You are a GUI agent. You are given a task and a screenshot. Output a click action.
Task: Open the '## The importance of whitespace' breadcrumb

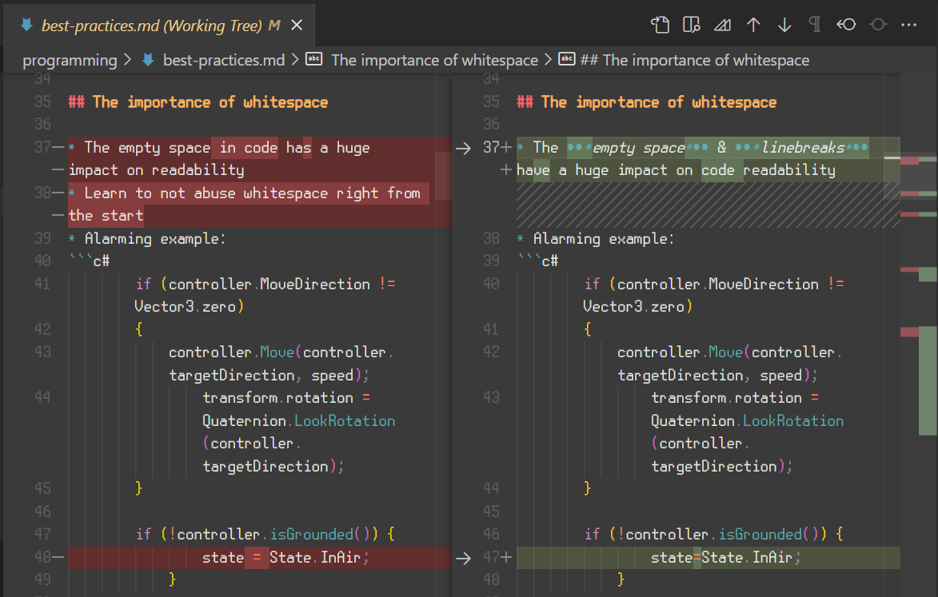[x=695, y=60]
